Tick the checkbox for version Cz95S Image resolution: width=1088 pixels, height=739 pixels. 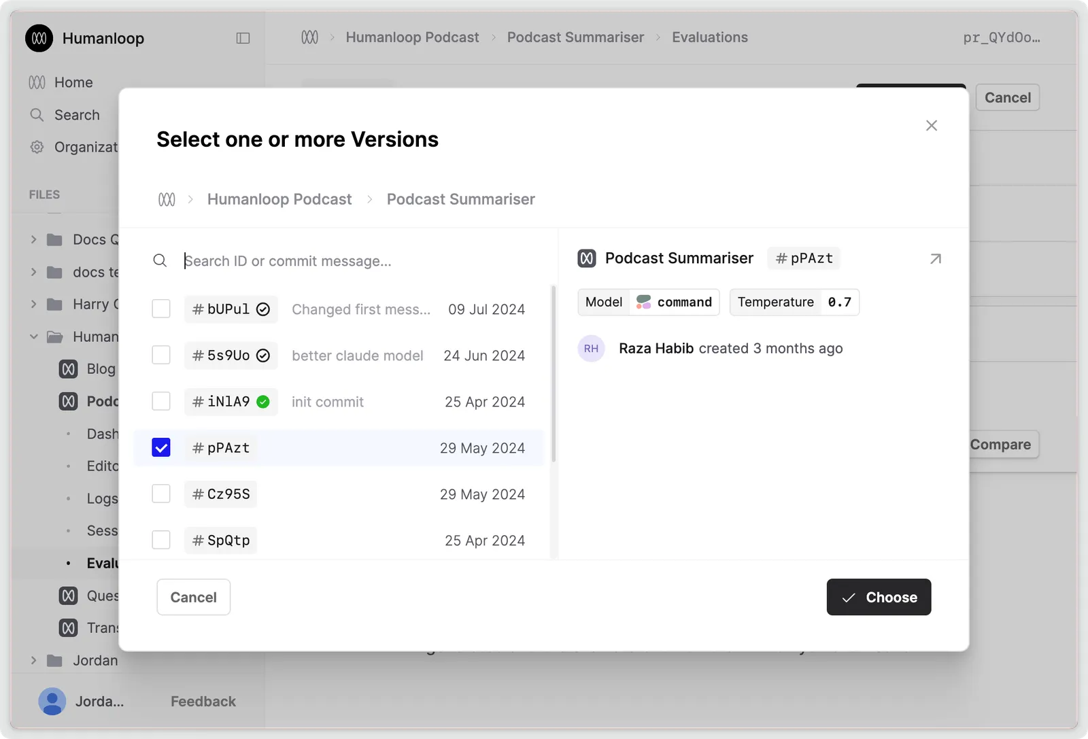pos(161,494)
